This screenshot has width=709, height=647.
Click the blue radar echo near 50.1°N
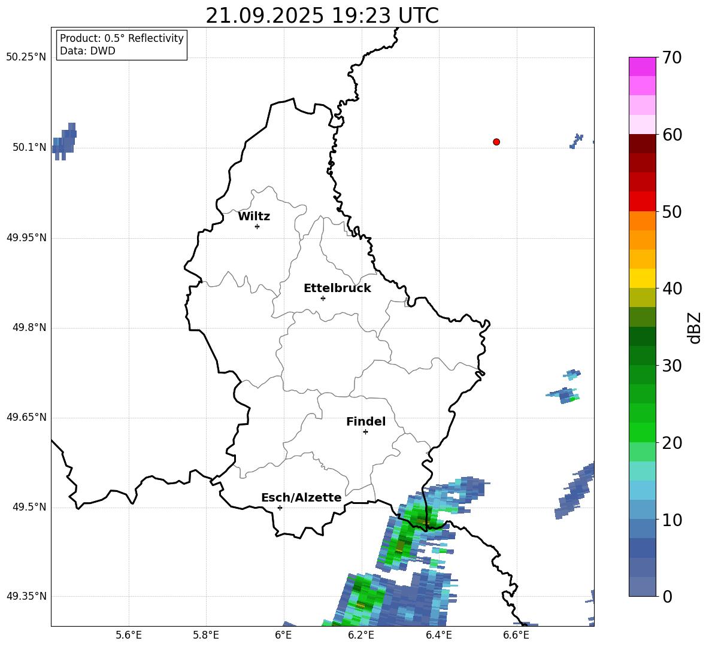coord(65,141)
